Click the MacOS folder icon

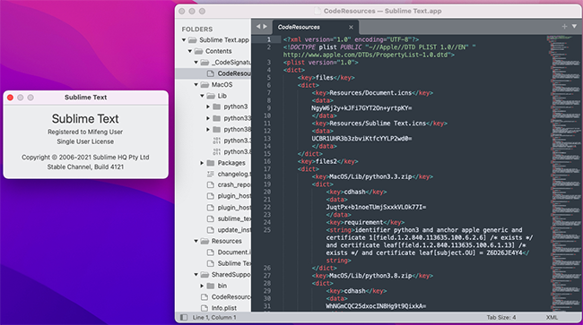click(x=204, y=84)
